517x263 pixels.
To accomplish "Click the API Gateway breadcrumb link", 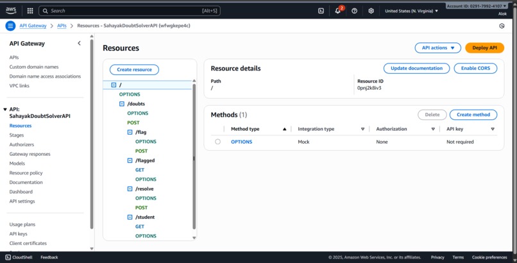I will tap(33, 26).
